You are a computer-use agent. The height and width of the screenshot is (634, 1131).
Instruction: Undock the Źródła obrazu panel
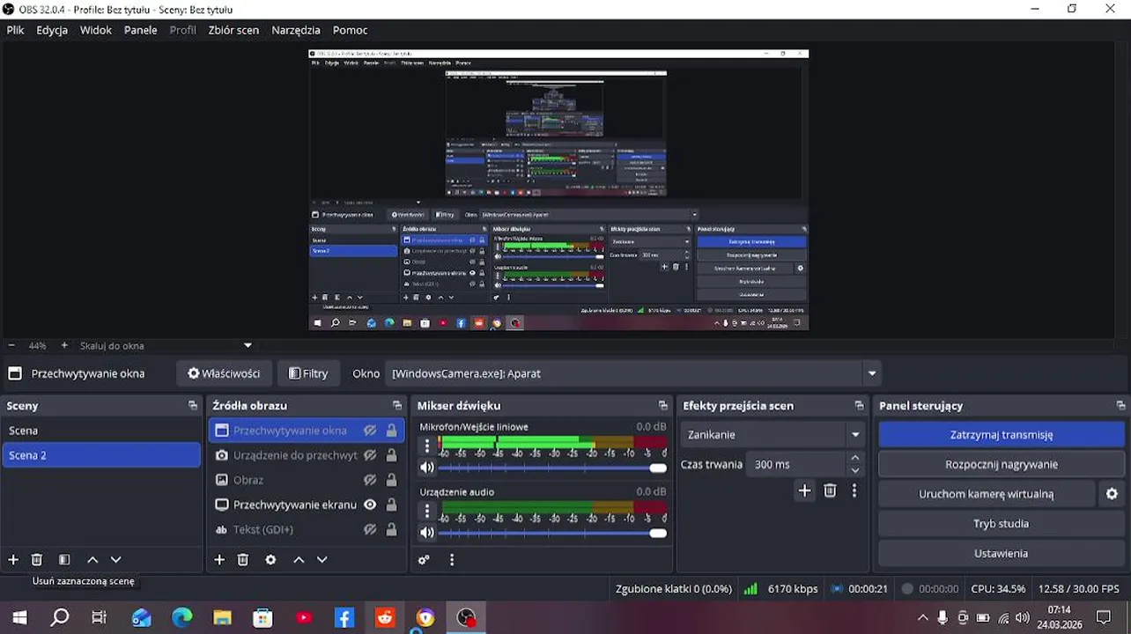397,405
